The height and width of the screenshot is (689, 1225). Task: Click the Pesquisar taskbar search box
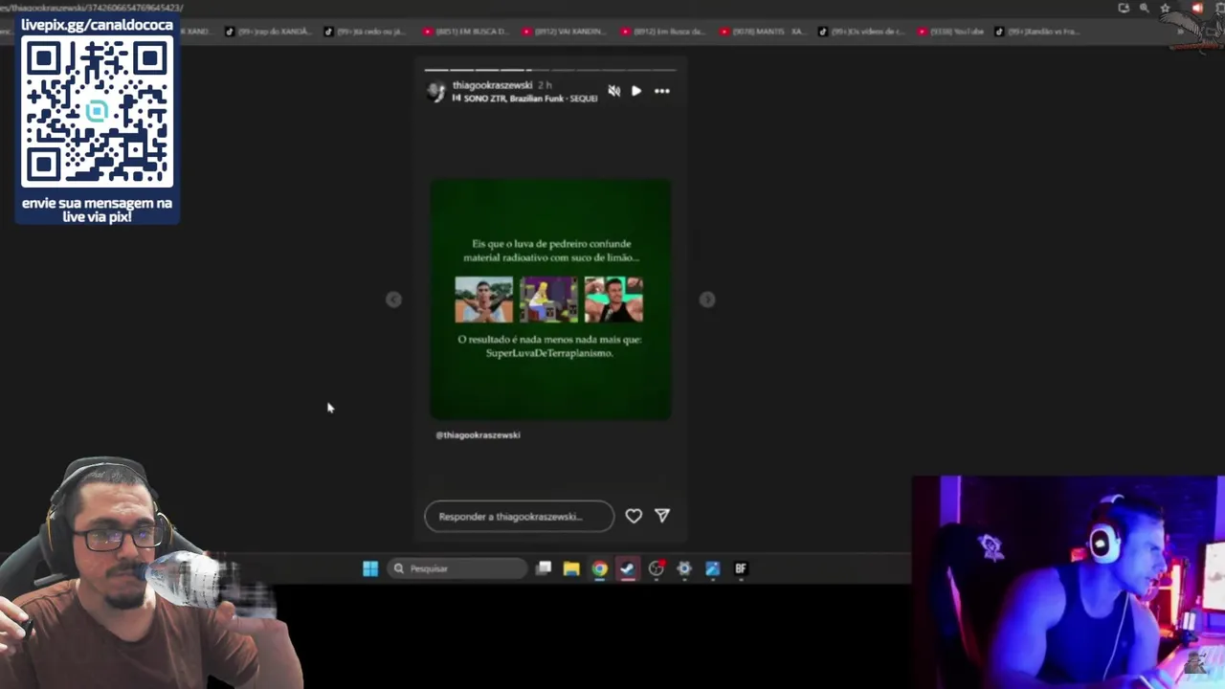pos(457,568)
